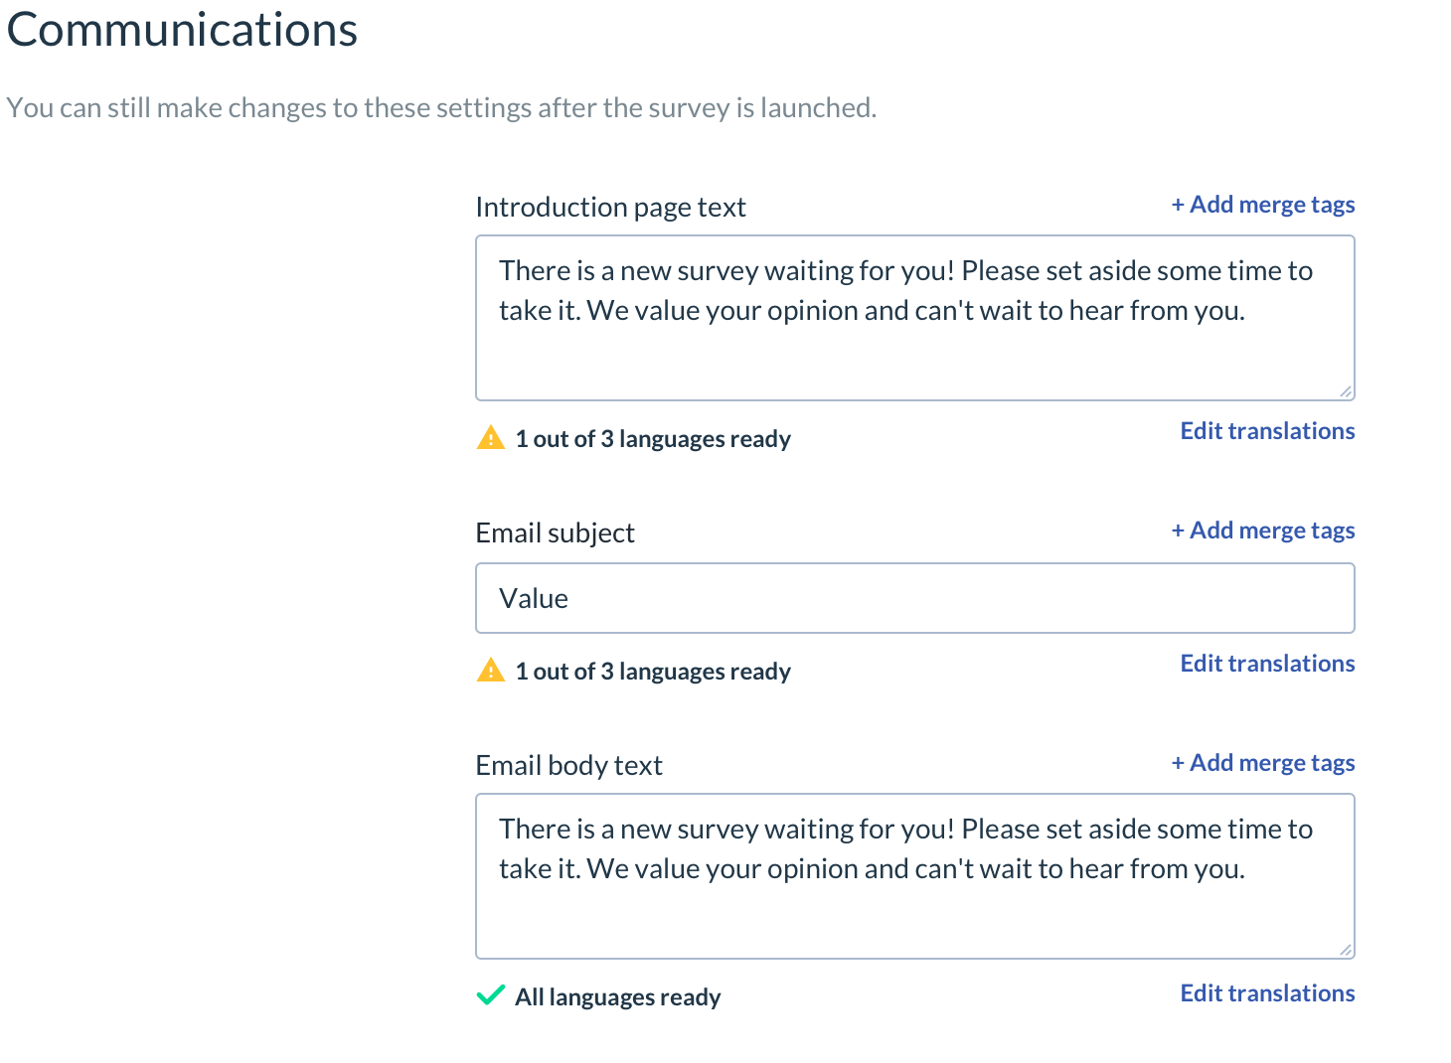Click the Email subject label
The height and width of the screenshot is (1063, 1451).
(x=555, y=532)
